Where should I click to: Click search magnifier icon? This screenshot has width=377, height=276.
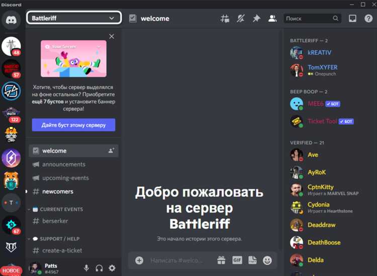(x=335, y=19)
